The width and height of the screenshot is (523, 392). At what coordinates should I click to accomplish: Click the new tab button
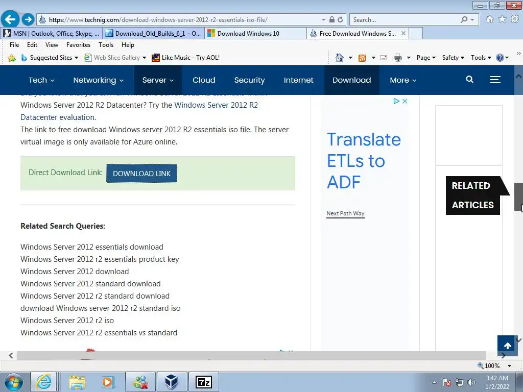(x=416, y=33)
